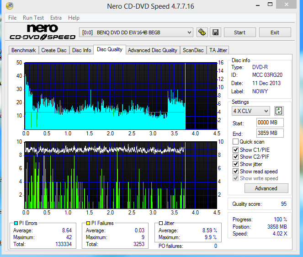Click the Jitter white legend swatch

[161, 223]
